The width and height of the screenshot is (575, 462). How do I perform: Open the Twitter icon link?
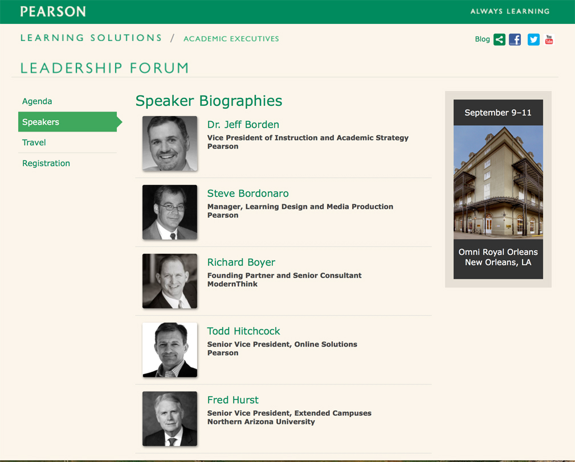coord(533,39)
